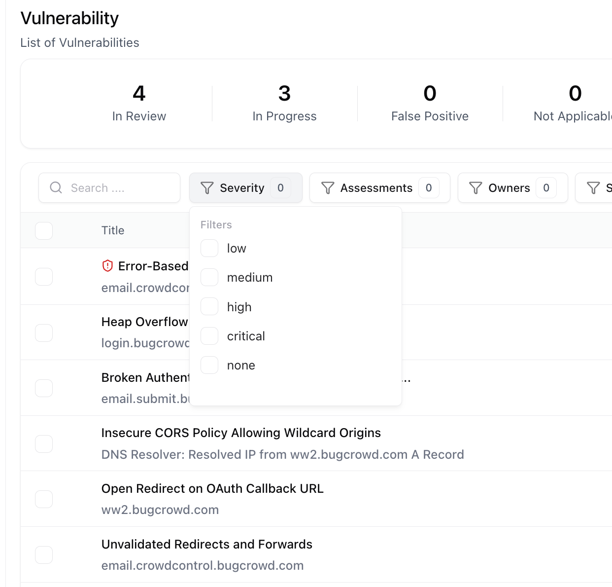
Task: Check the medium severity filter
Action: 209,277
